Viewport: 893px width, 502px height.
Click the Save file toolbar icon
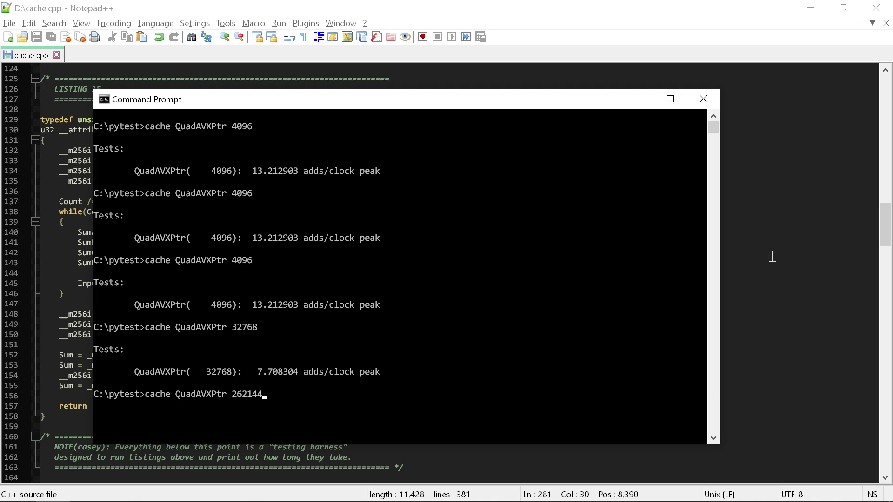coord(37,37)
